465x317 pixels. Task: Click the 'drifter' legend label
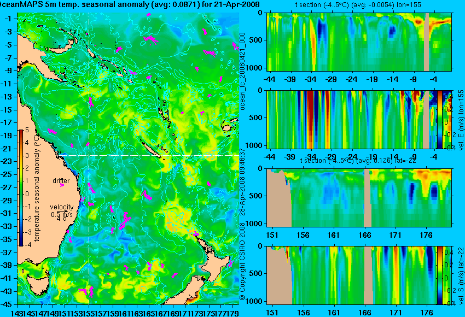(x=61, y=181)
